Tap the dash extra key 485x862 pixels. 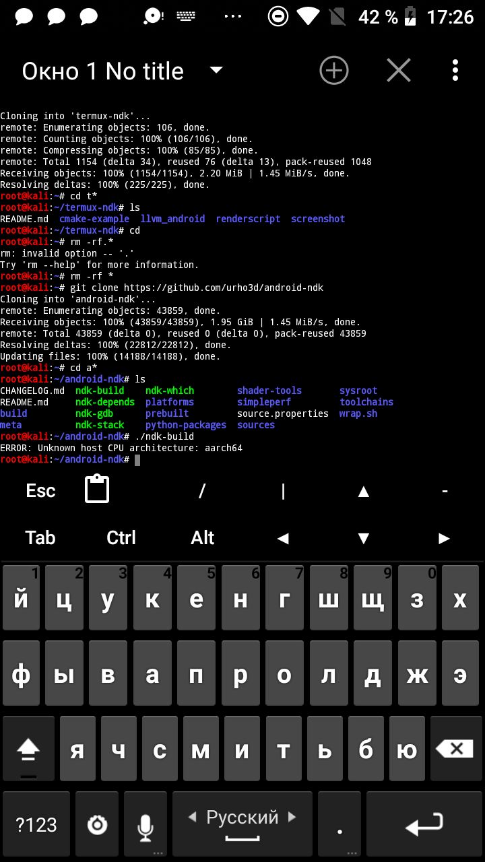pos(445,491)
